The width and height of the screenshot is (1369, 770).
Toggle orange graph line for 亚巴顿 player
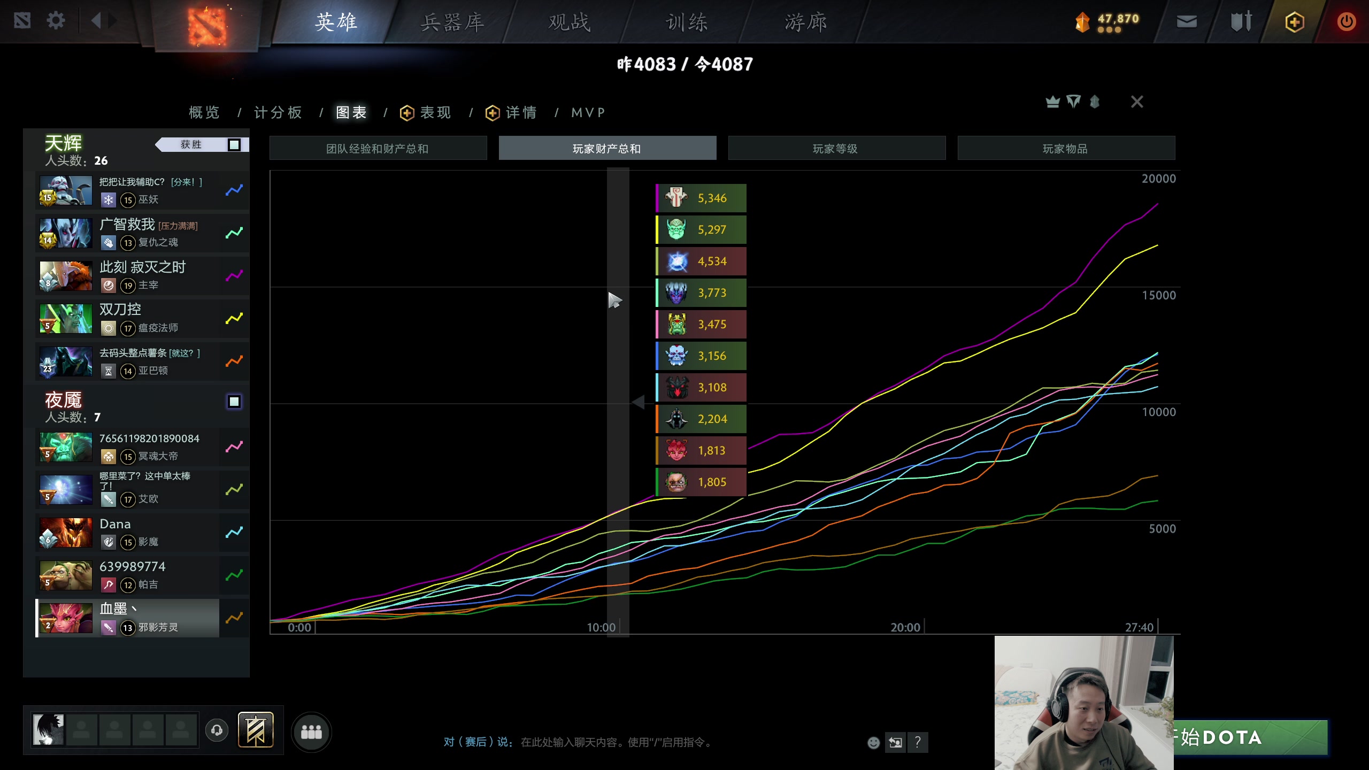234,361
